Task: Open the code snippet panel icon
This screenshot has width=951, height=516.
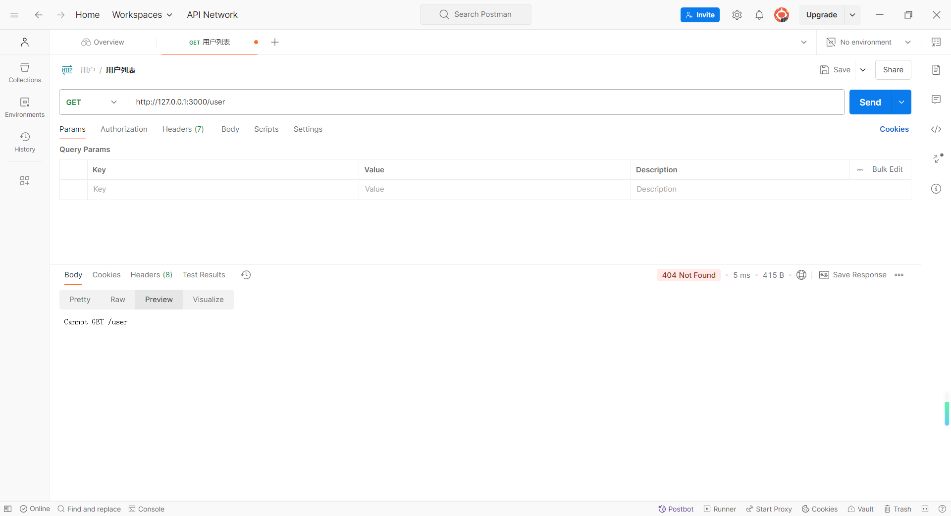Action: pyautogui.click(x=936, y=129)
